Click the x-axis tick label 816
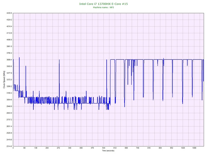 coord(149,148)
